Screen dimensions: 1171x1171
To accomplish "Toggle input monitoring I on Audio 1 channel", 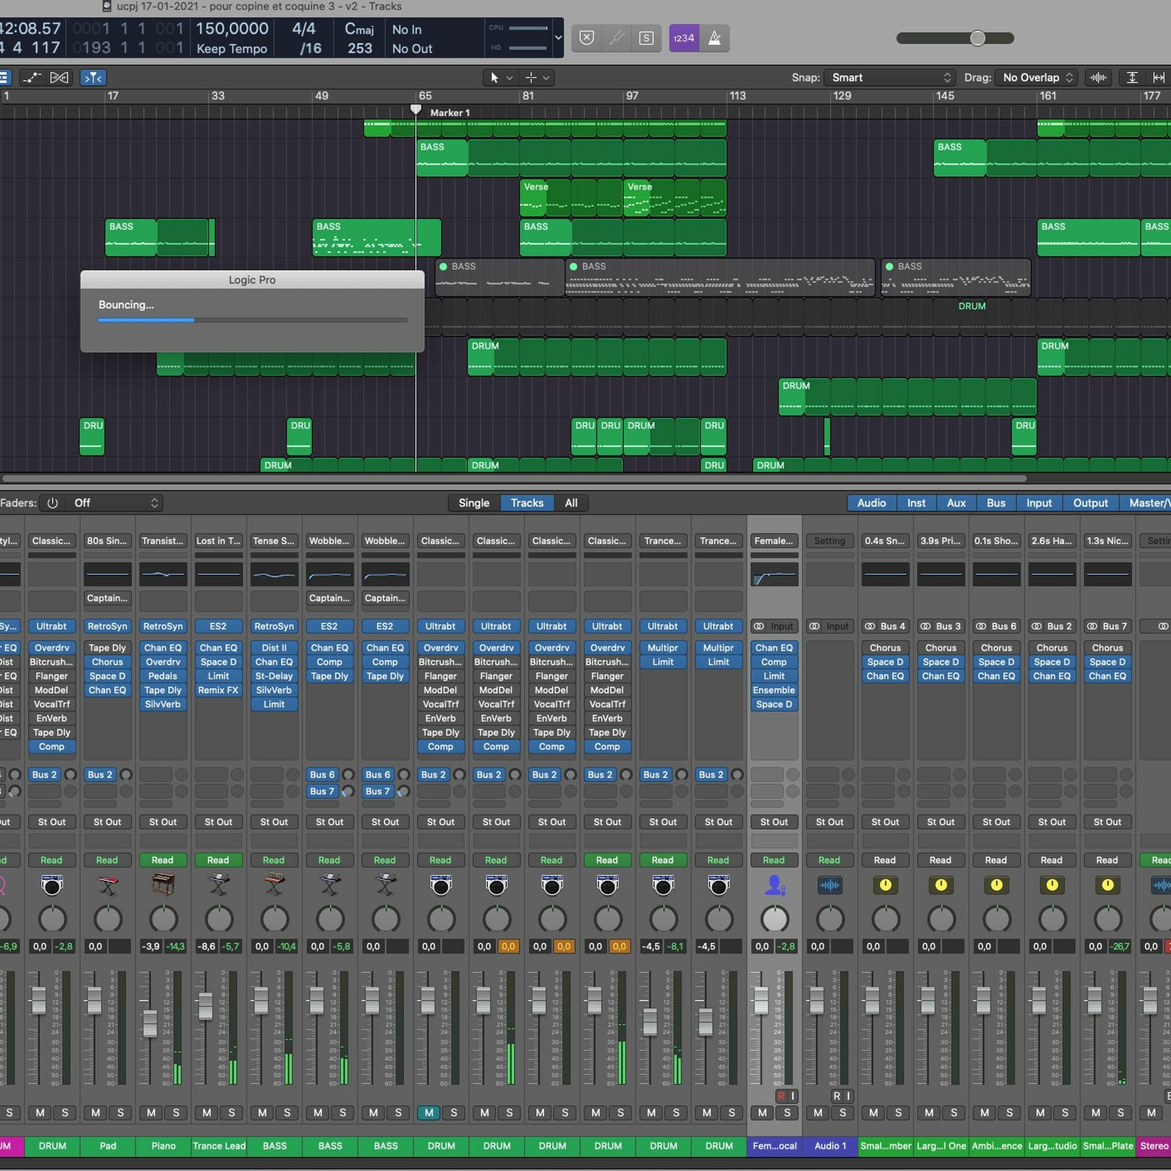I will coord(848,1096).
